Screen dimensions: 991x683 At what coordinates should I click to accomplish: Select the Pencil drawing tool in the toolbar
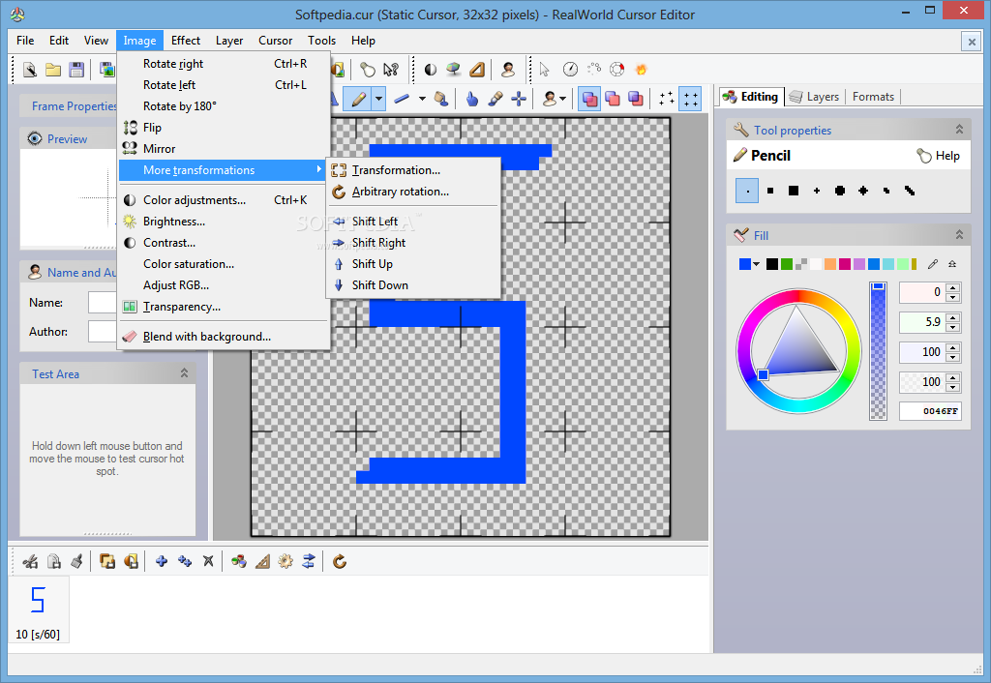tap(358, 100)
